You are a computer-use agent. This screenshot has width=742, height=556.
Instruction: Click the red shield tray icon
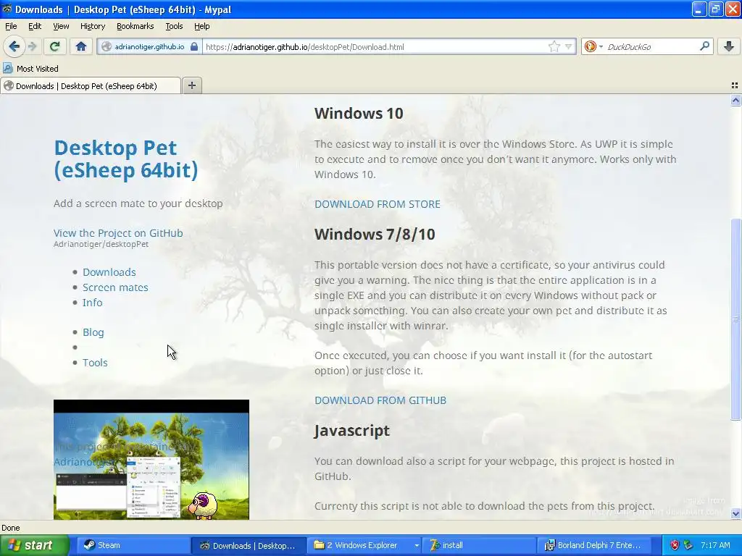(x=675, y=545)
